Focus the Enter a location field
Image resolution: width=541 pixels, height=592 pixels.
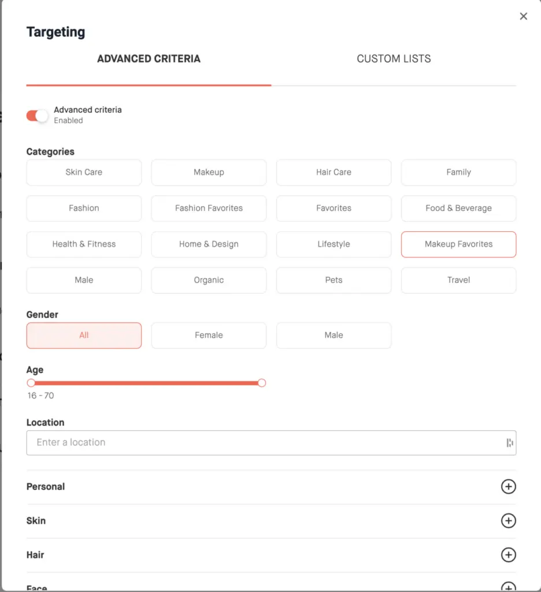[260, 443]
